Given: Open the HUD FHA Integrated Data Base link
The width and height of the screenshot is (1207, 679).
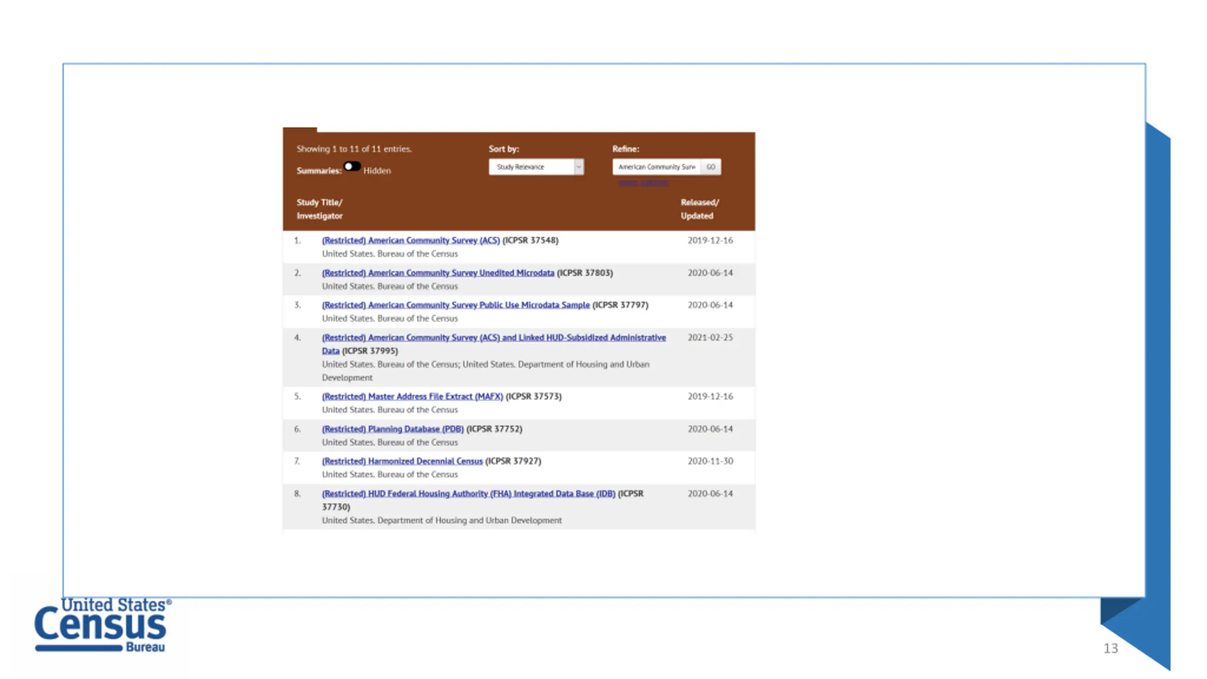Looking at the screenshot, I should (469, 494).
